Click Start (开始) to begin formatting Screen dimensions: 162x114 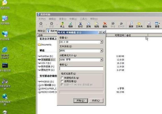pos(81,101)
